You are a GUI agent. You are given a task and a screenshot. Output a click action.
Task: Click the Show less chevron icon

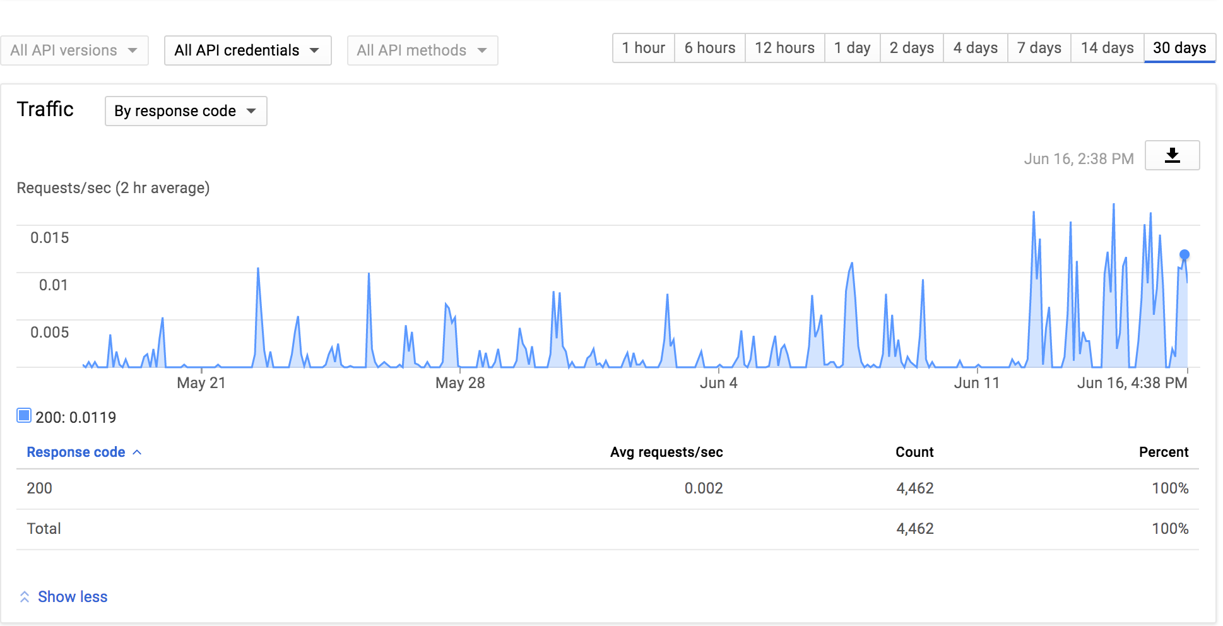click(x=25, y=596)
